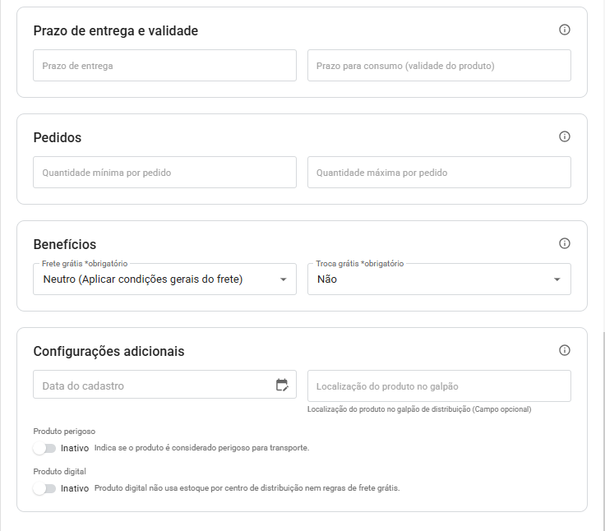
Task: Select the Quantidade mínima por pedido field
Action: [164, 172]
